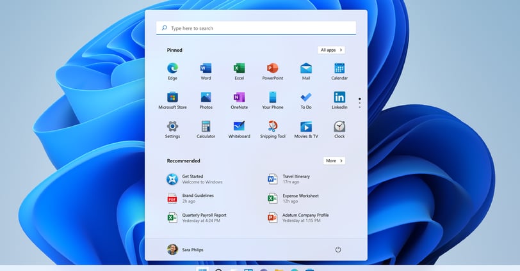The width and height of the screenshot is (520, 271).
Task: Click the Start button on taskbar
Action: click(202, 269)
